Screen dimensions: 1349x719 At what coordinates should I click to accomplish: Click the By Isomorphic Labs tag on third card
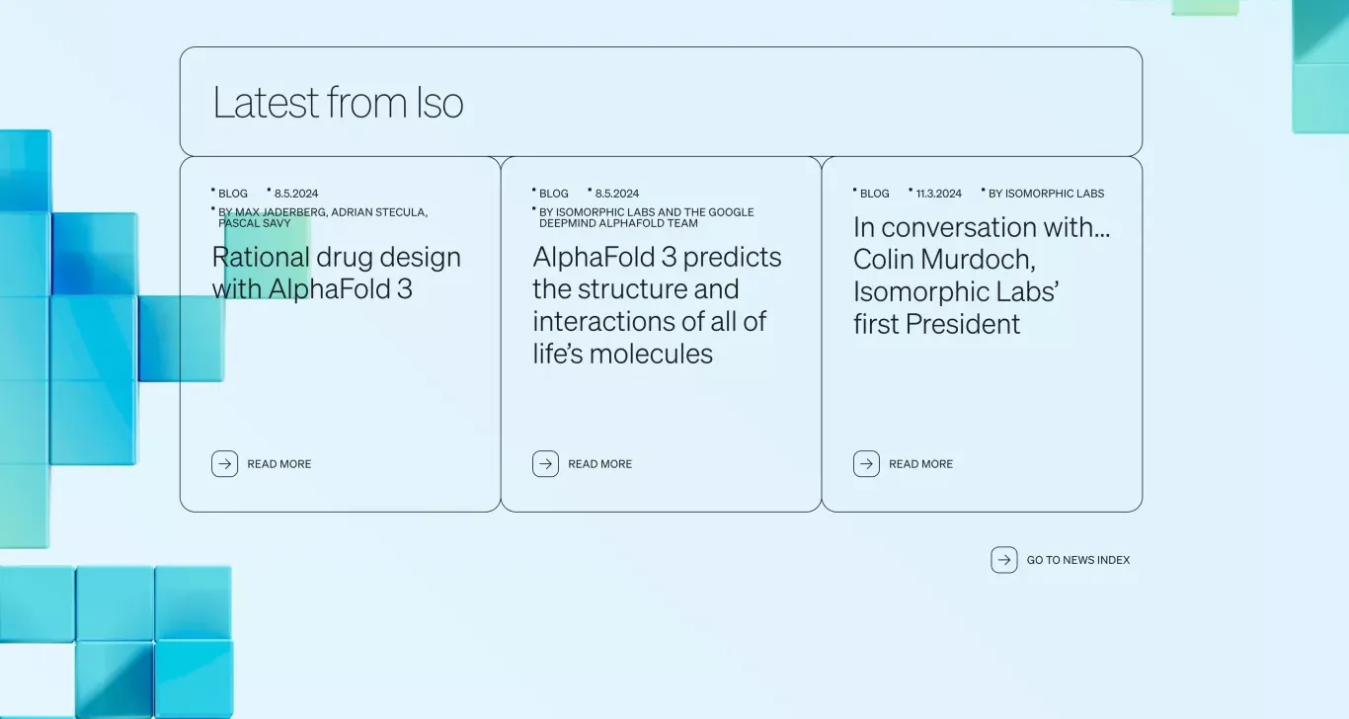click(x=1047, y=194)
